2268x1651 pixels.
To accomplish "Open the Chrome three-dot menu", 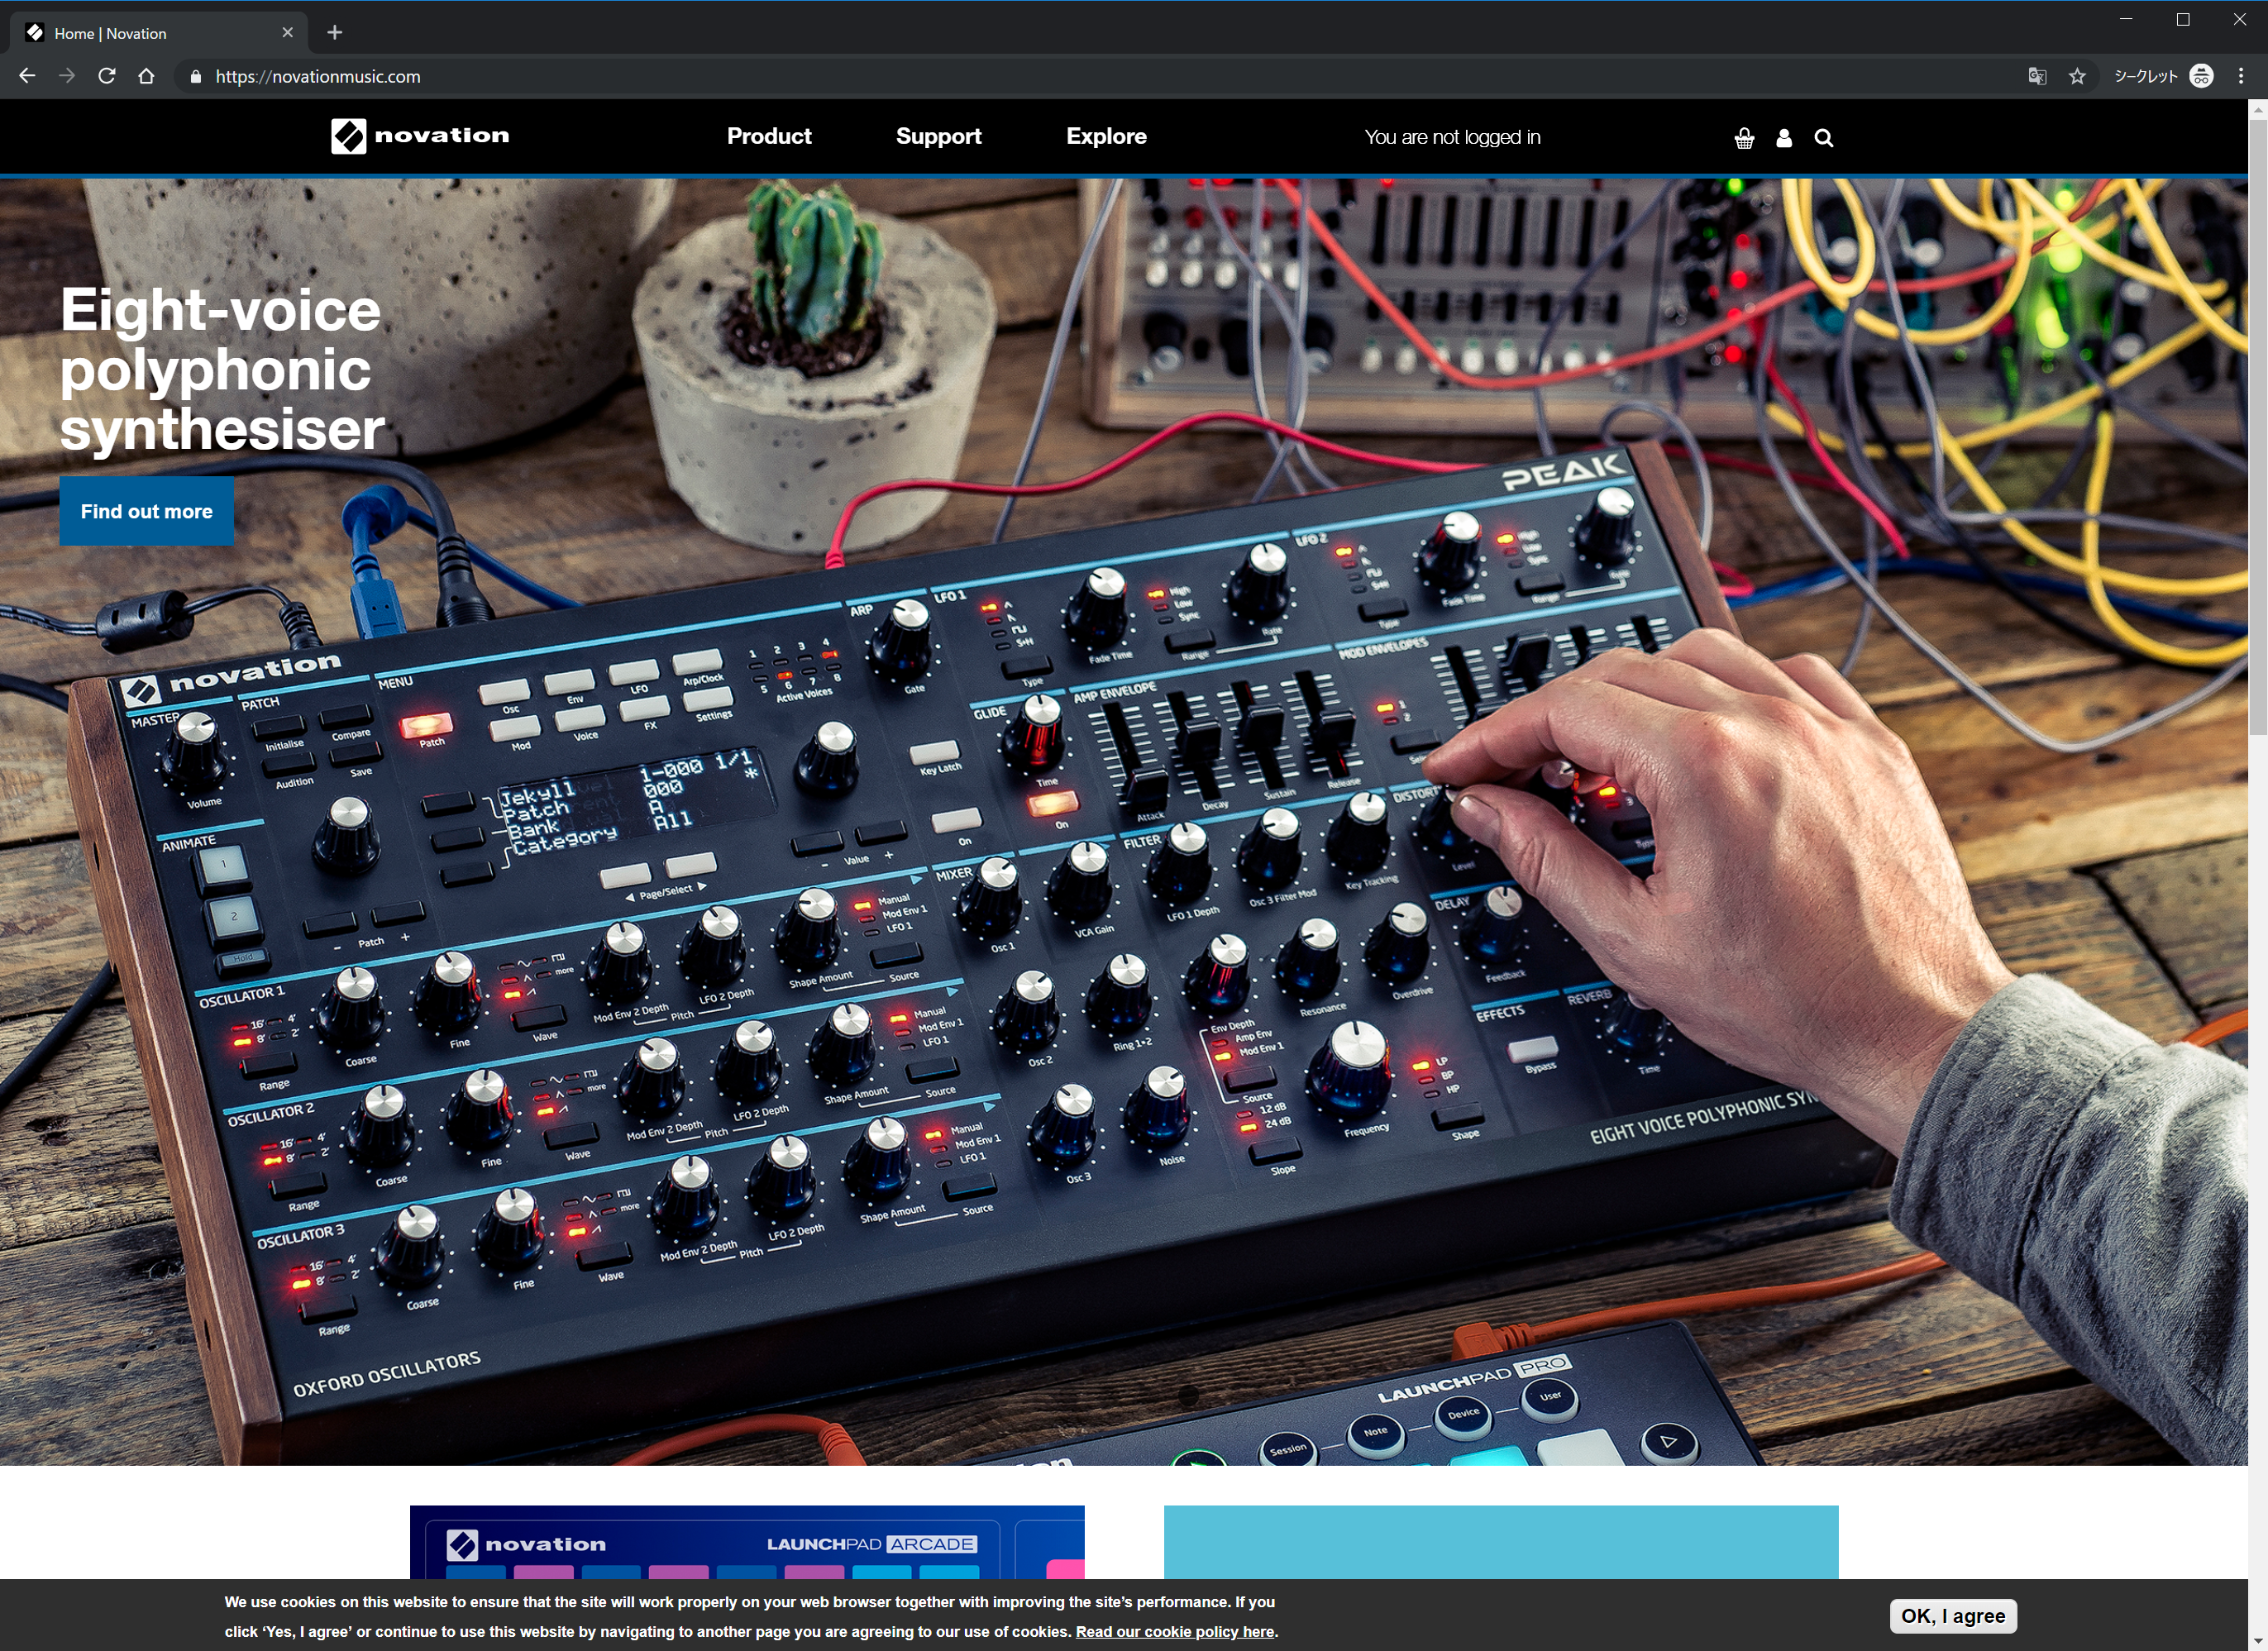I will click(x=2241, y=76).
